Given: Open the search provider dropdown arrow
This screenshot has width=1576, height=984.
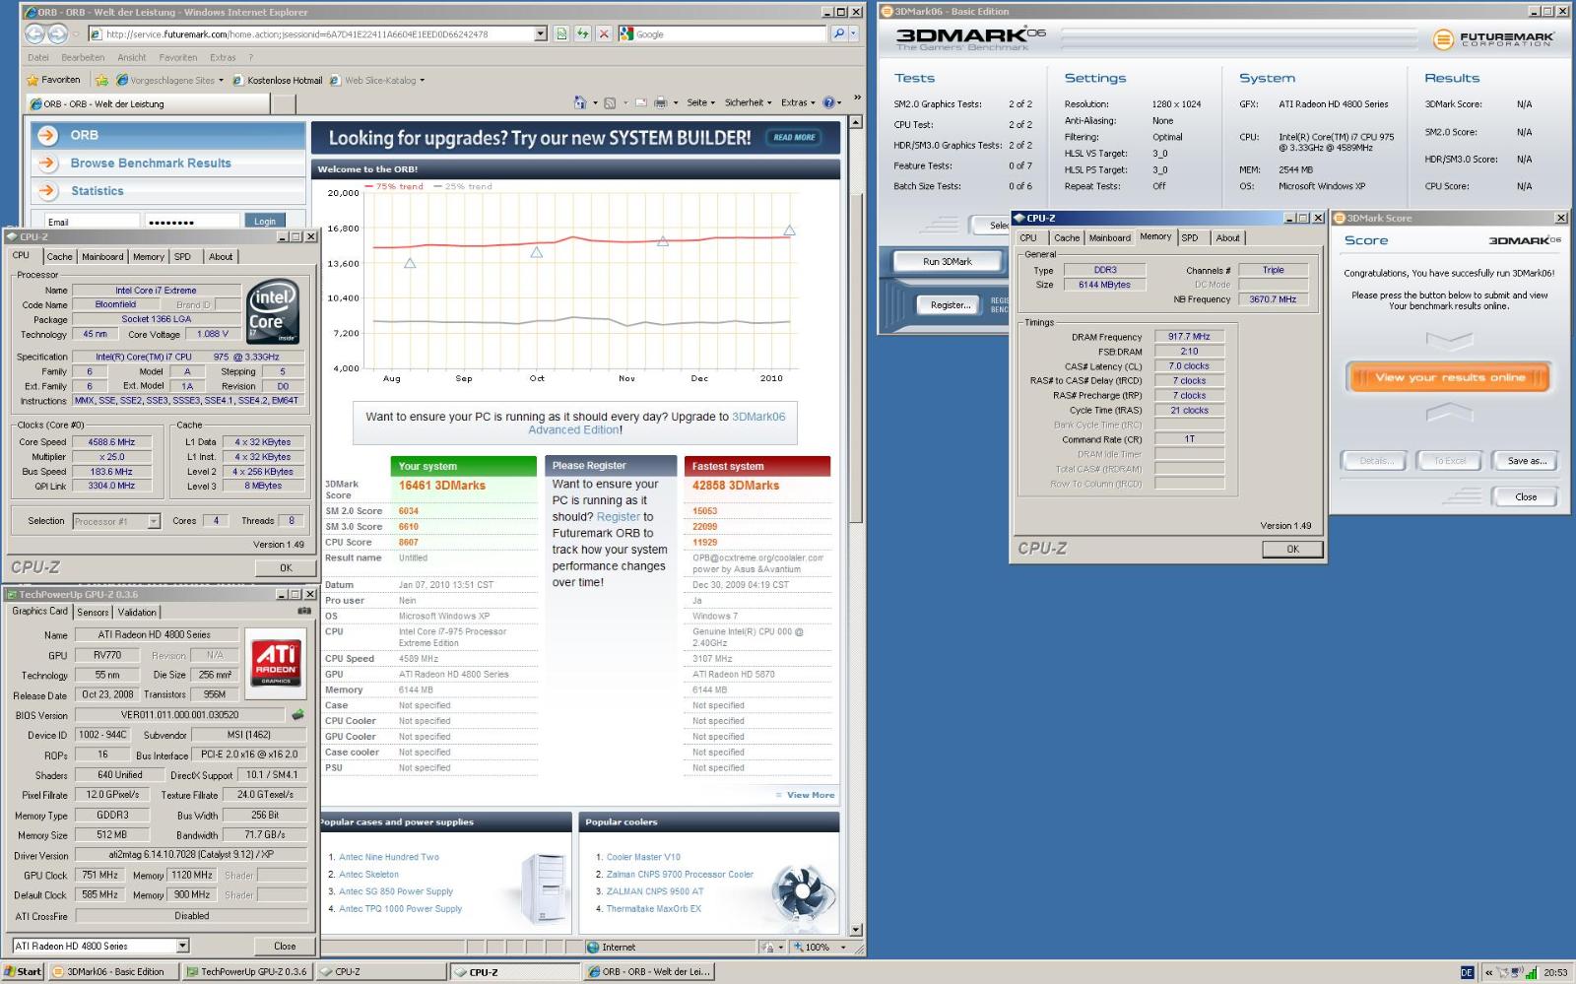Looking at the screenshot, I should pos(853,33).
